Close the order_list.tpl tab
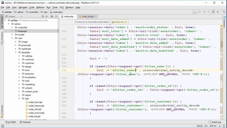Image resolution: width=227 pixels, height=128 pixels. (x=95, y=17)
